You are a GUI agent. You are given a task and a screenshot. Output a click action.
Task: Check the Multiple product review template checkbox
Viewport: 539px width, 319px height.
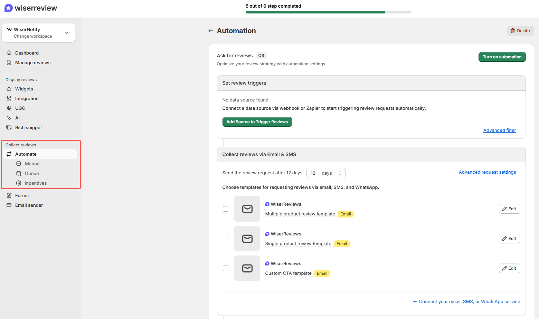(226, 209)
